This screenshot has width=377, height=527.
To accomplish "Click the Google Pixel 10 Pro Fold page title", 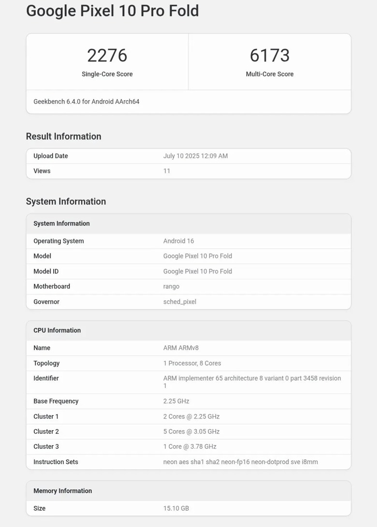I will point(113,11).
